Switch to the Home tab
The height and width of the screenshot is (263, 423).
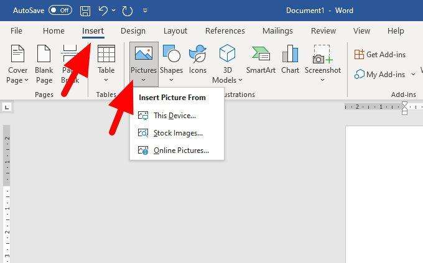(x=53, y=30)
